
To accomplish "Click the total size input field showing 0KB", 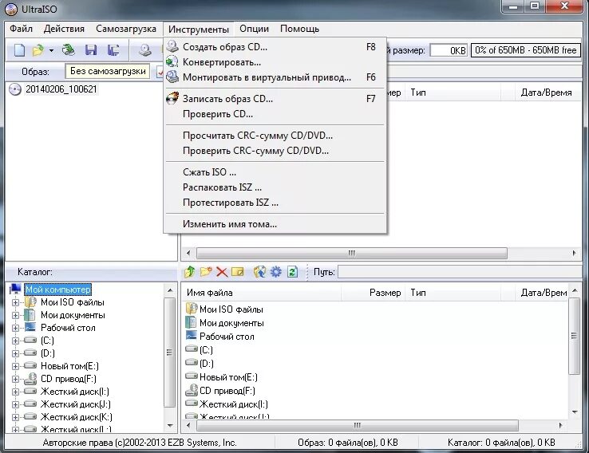I will tap(449, 50).
